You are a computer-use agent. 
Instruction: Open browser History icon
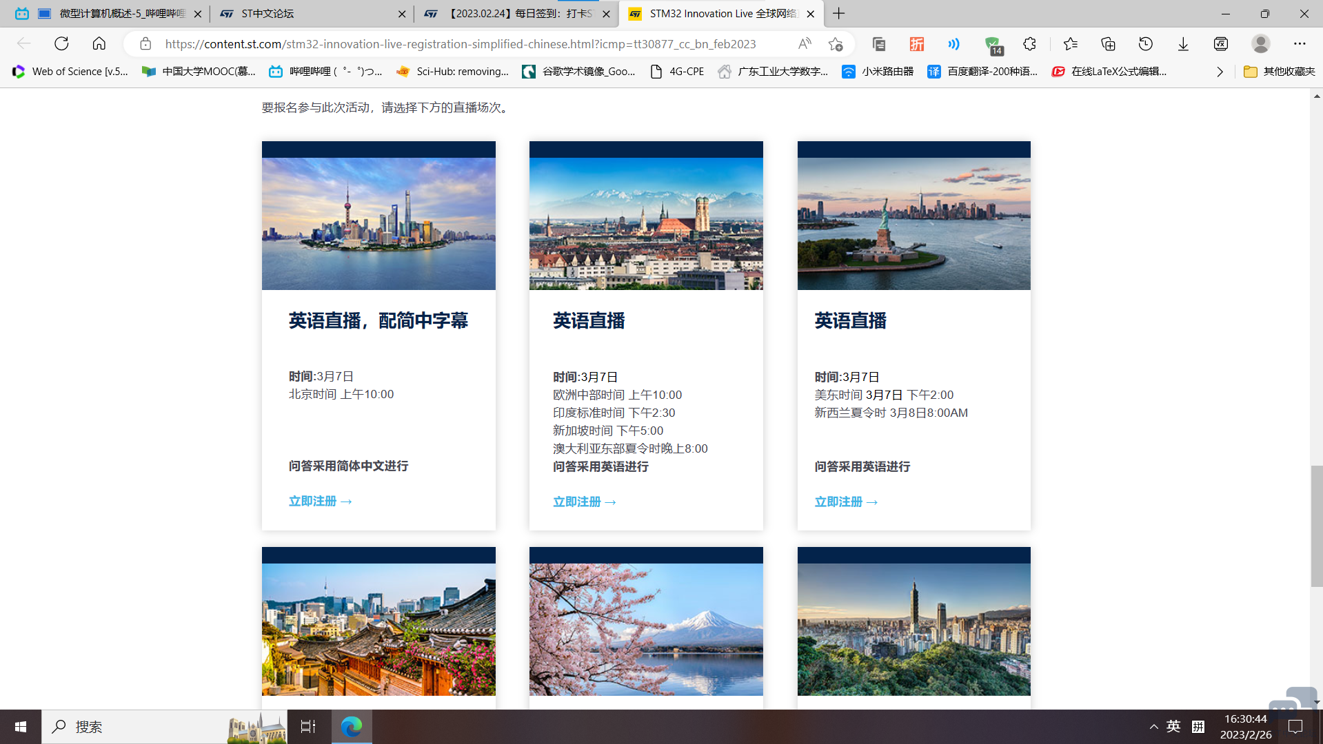tap(1146, 44)
